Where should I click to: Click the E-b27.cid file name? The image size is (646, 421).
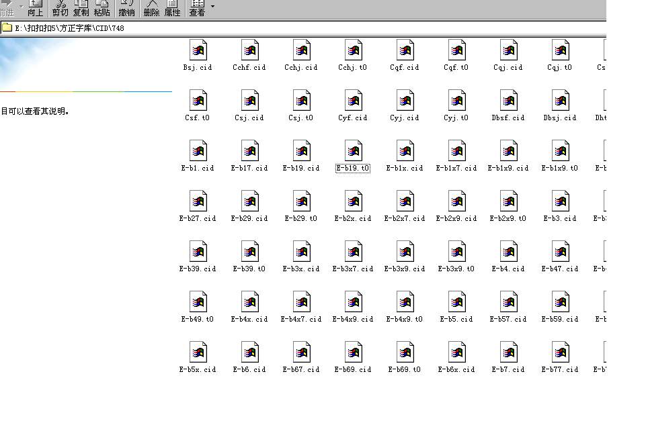198,218
